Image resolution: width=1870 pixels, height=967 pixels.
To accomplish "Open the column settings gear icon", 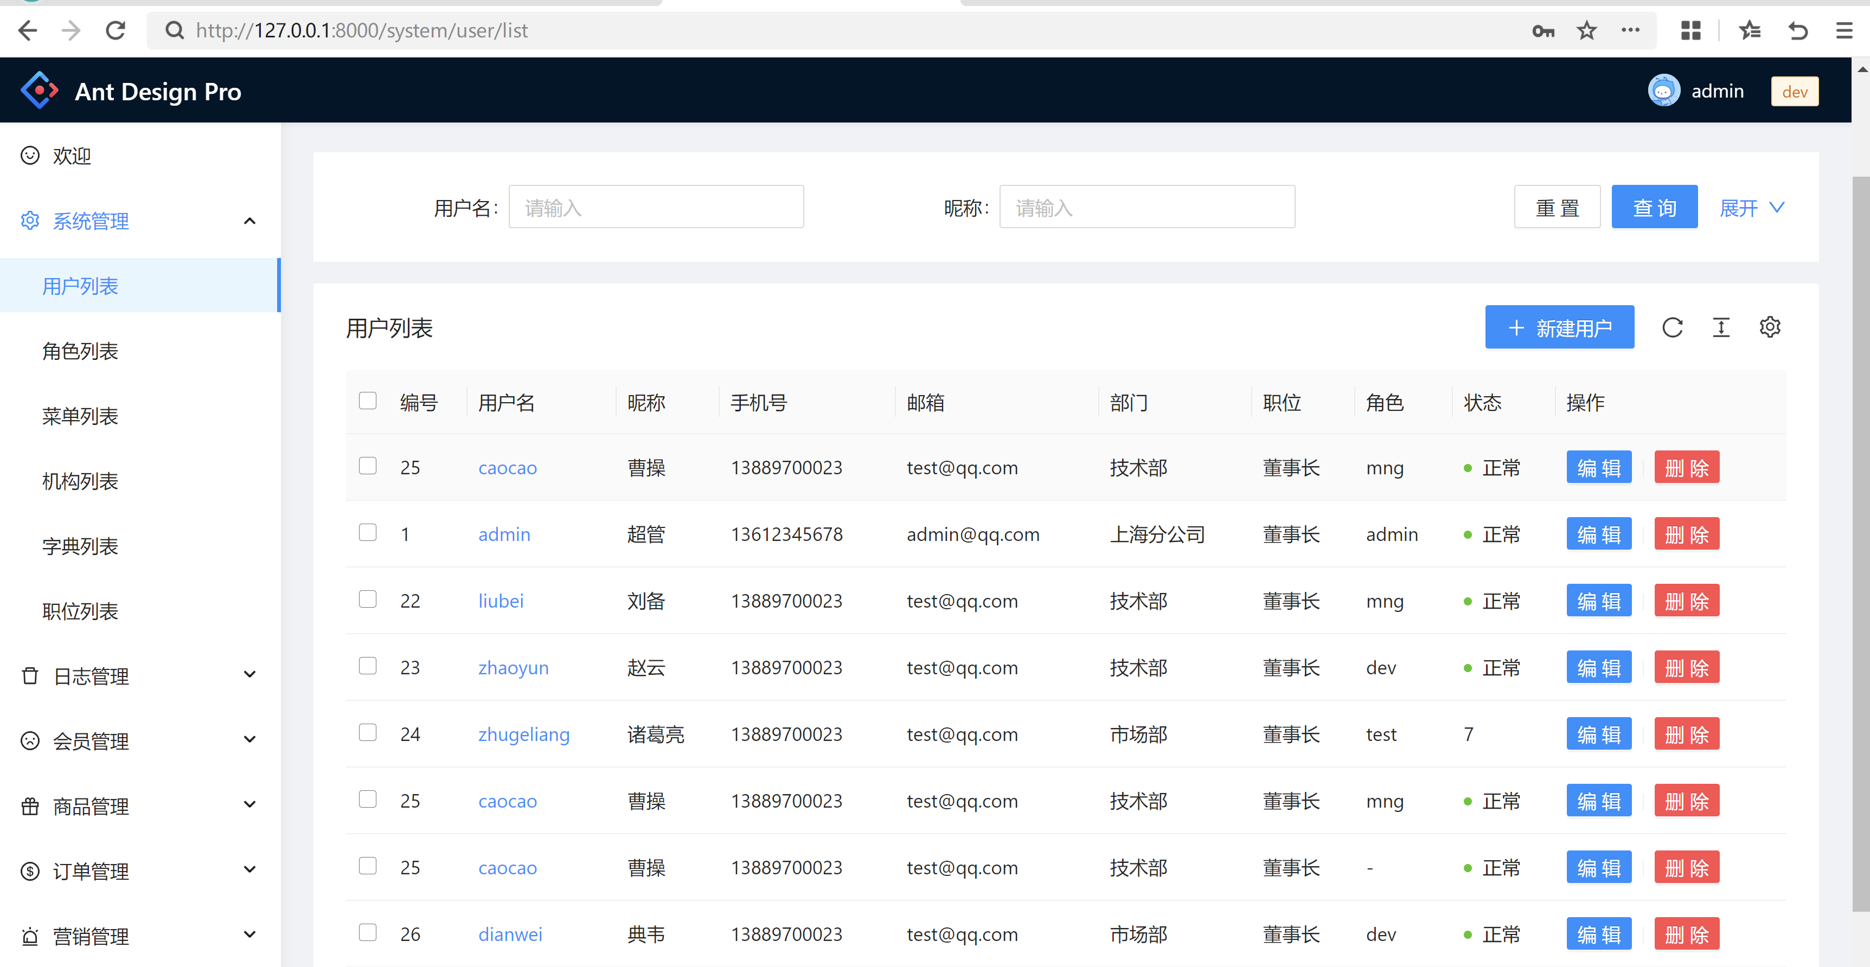I will (x=1770, y=327).
